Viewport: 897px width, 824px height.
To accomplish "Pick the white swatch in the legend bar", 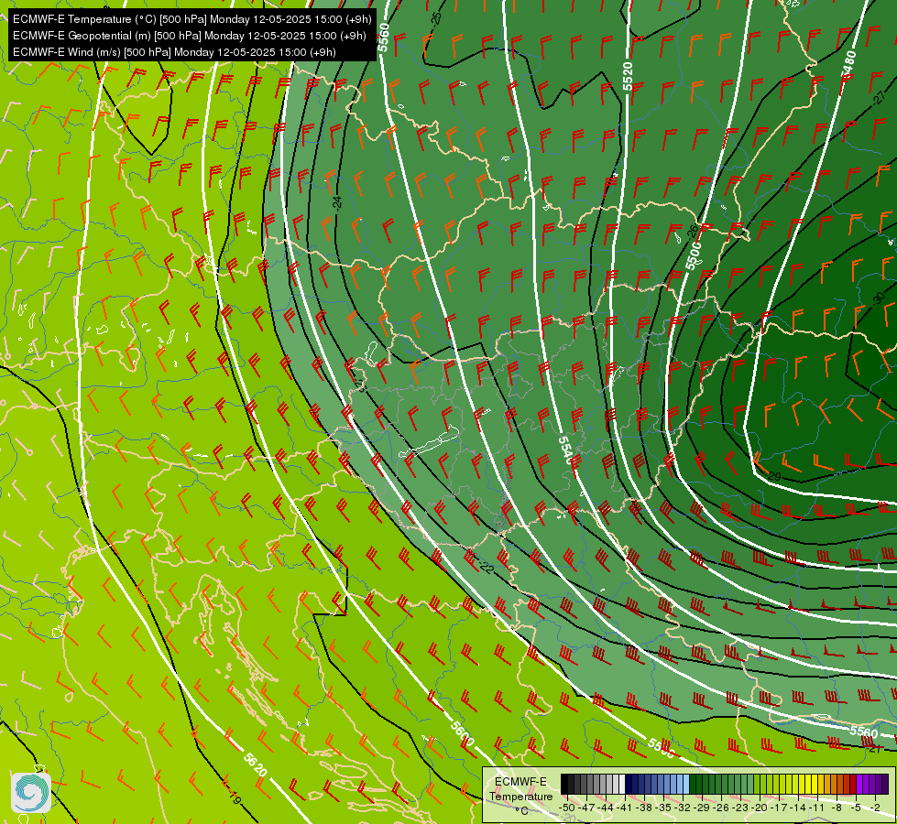I will 622,784.
